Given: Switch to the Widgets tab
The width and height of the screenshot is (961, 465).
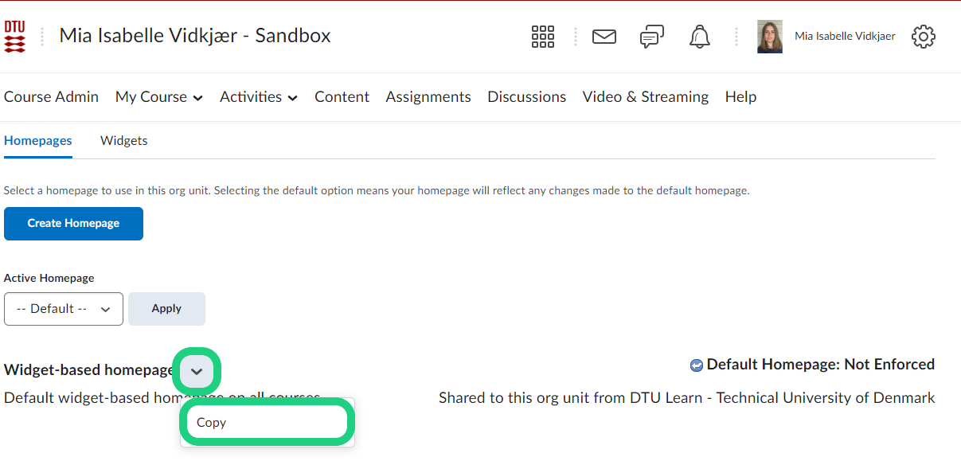Looking at the screenshot, I should click(x=123, y=141).
